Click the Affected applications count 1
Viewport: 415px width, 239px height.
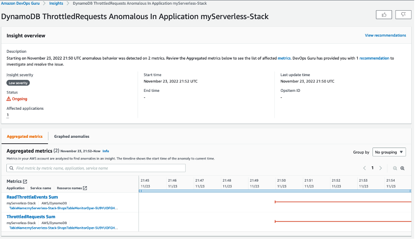click(x=8, y=115)
